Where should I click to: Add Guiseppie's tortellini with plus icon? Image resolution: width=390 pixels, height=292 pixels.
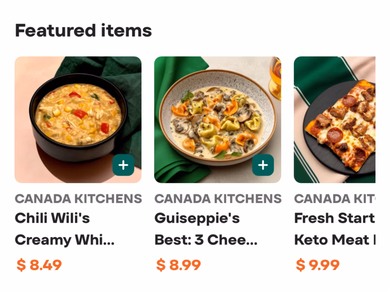coord(263,165)
